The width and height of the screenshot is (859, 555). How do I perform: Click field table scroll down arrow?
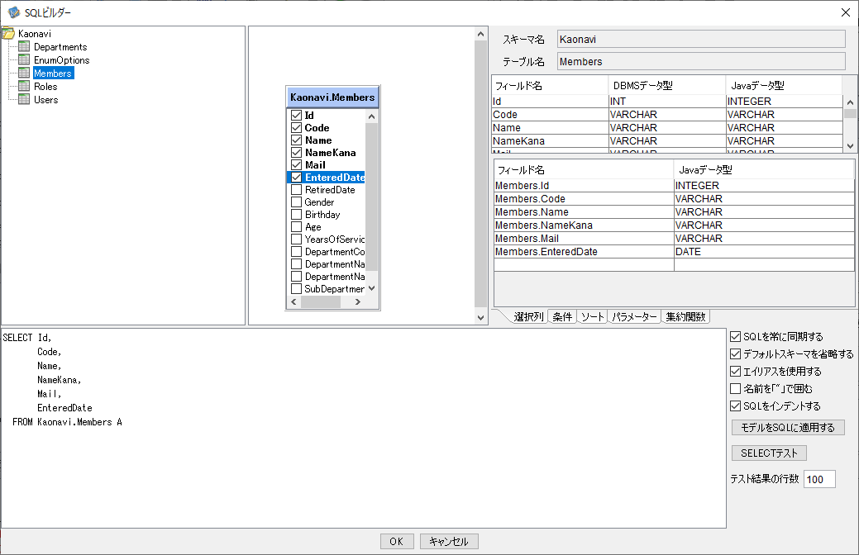(x=850, y=145)
